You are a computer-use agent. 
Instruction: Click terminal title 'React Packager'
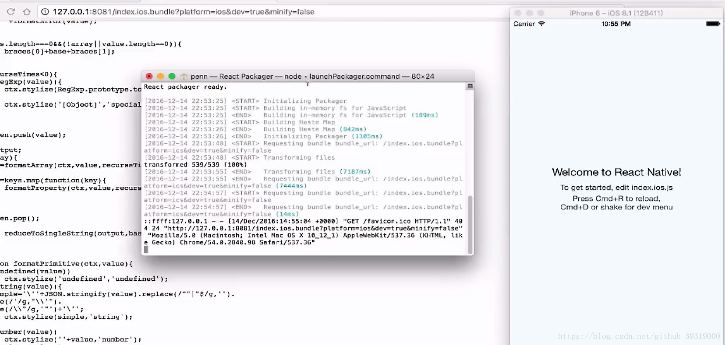pyautogui.click(x=246, y=77)
